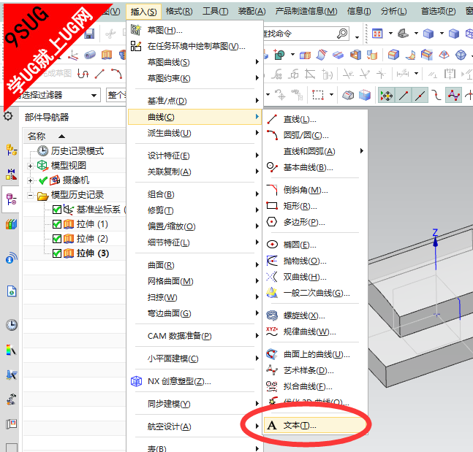Click the Parabola (抛物线) icon
Screen dimensions: 473x452
pos(272,261)
